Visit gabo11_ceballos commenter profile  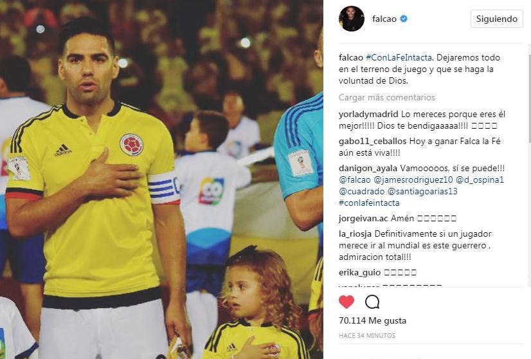(372, 142)
